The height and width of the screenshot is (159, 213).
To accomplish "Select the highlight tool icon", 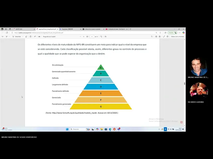I will coord(7,37).
